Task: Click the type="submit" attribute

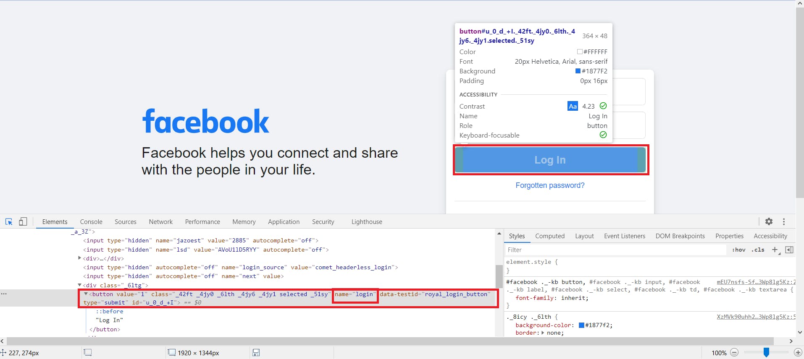Action: pyautogui.click(x=106, y=302)
